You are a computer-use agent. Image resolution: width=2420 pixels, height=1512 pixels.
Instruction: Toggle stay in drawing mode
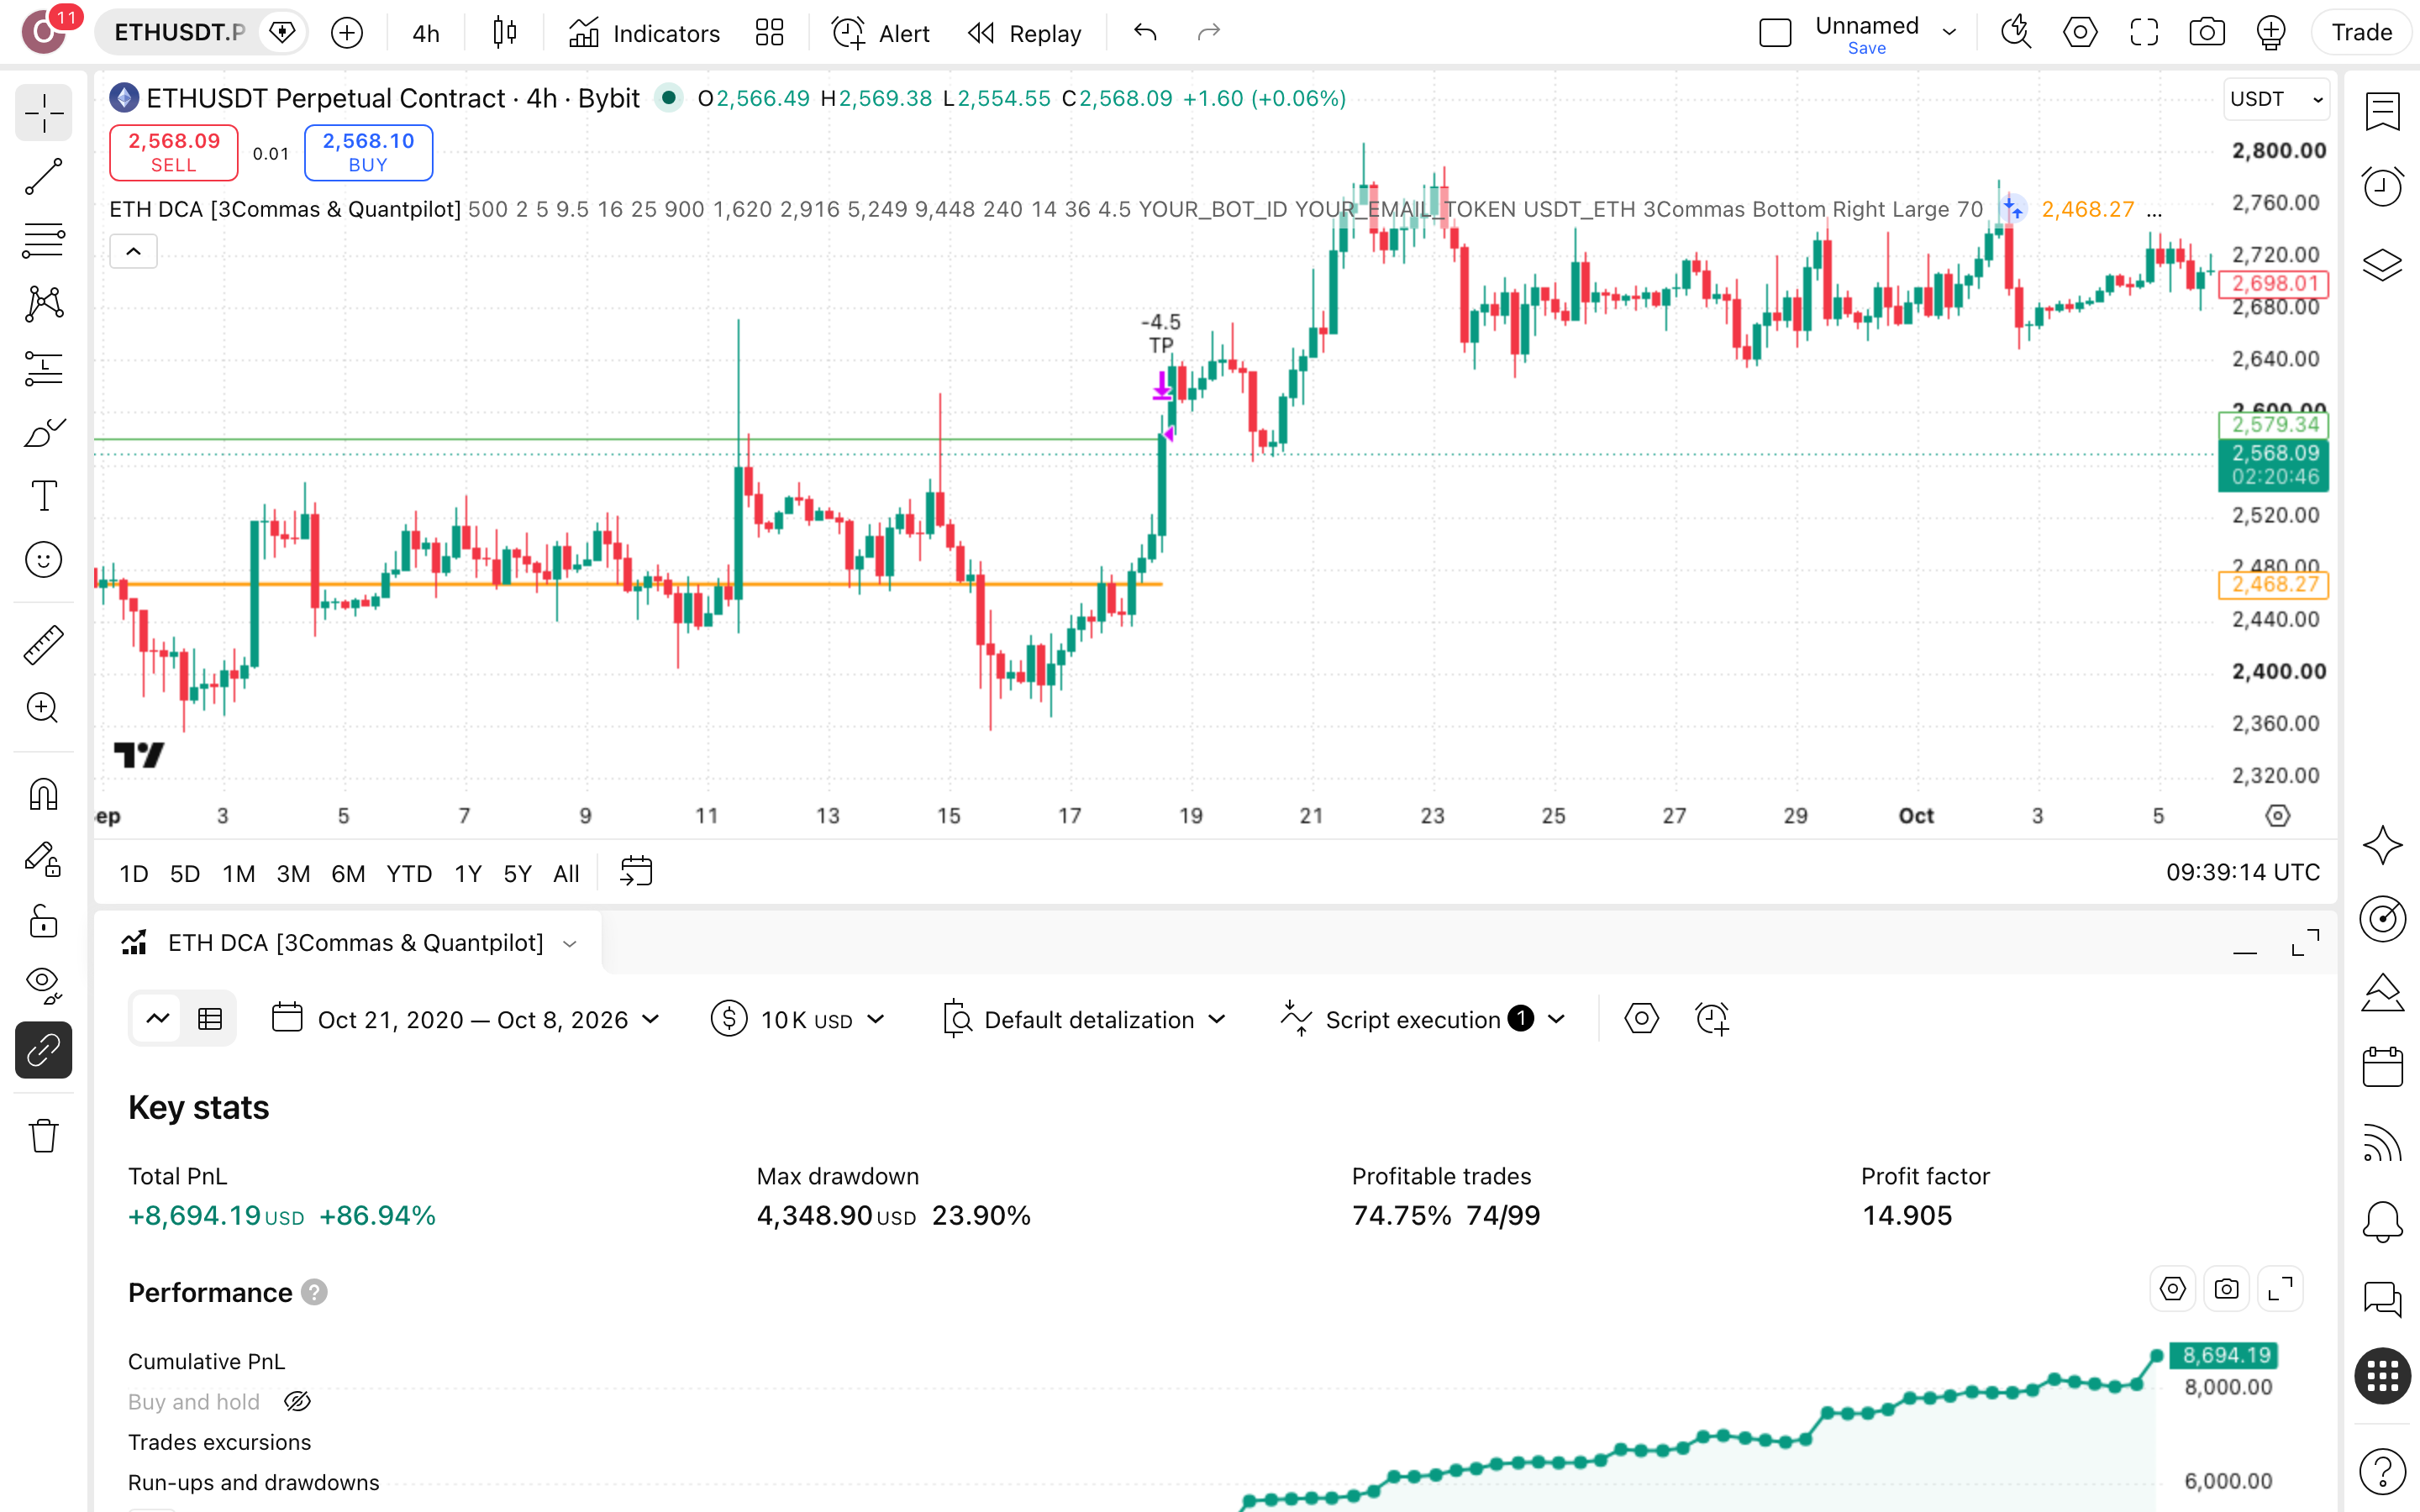44,859
